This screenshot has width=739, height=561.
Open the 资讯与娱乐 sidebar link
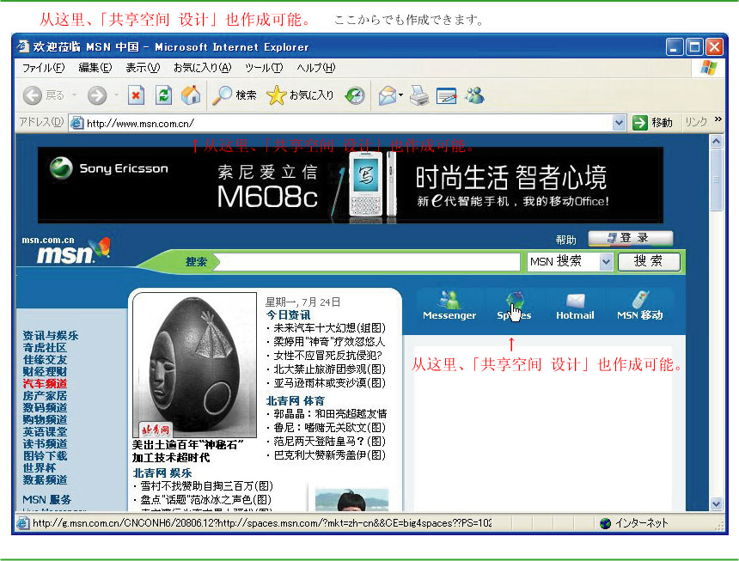51,336
